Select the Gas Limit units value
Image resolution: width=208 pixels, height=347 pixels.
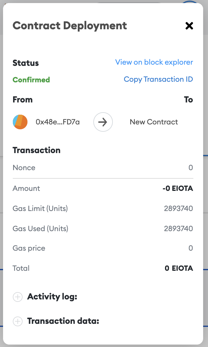[178, 209]
